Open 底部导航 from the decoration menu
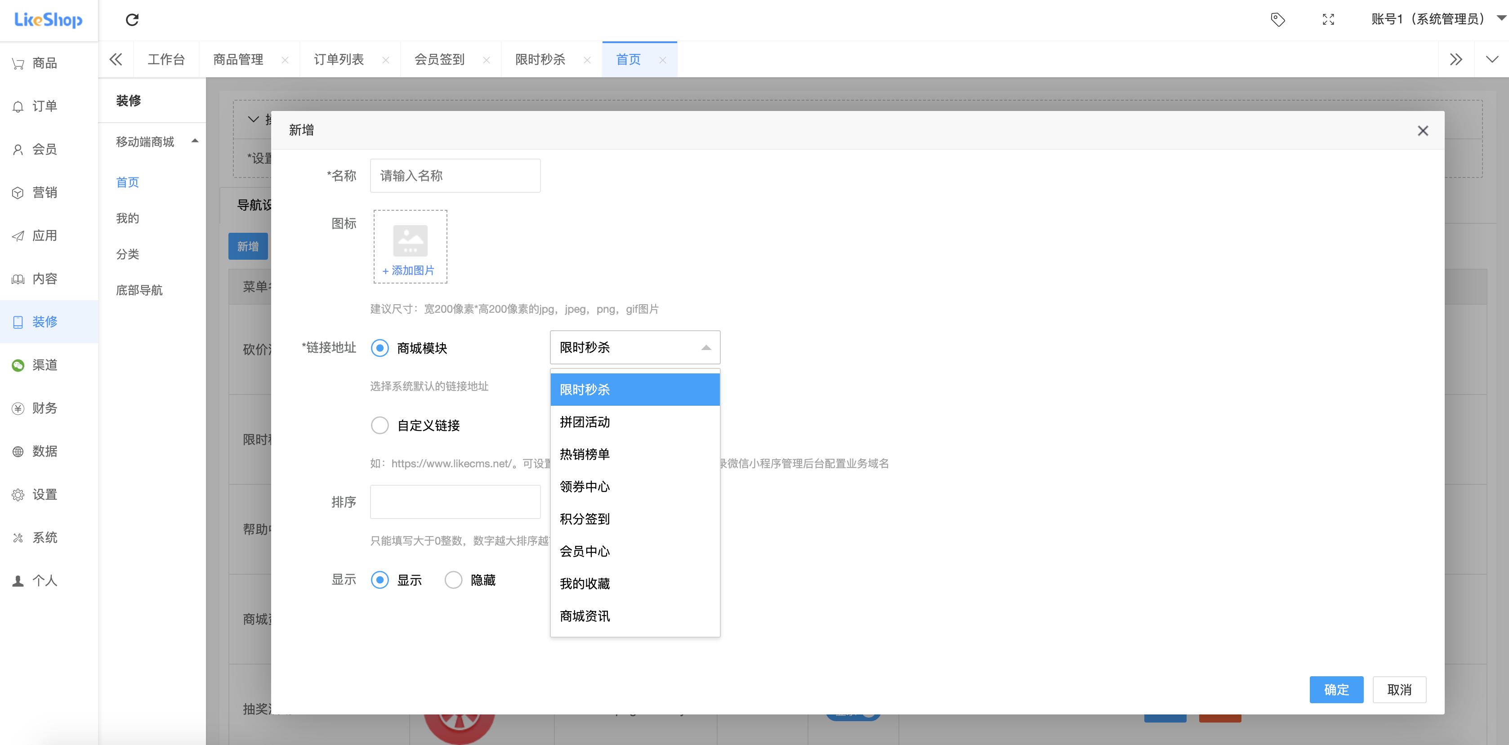 point(139,290)
